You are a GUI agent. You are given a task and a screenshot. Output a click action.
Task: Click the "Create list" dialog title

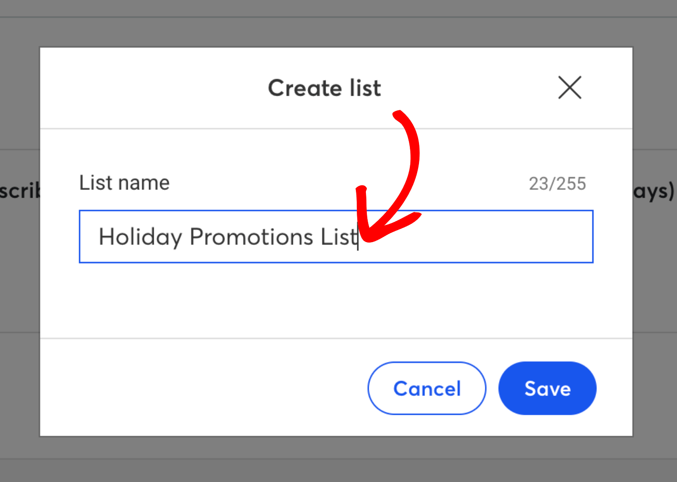tap(324, 88)
